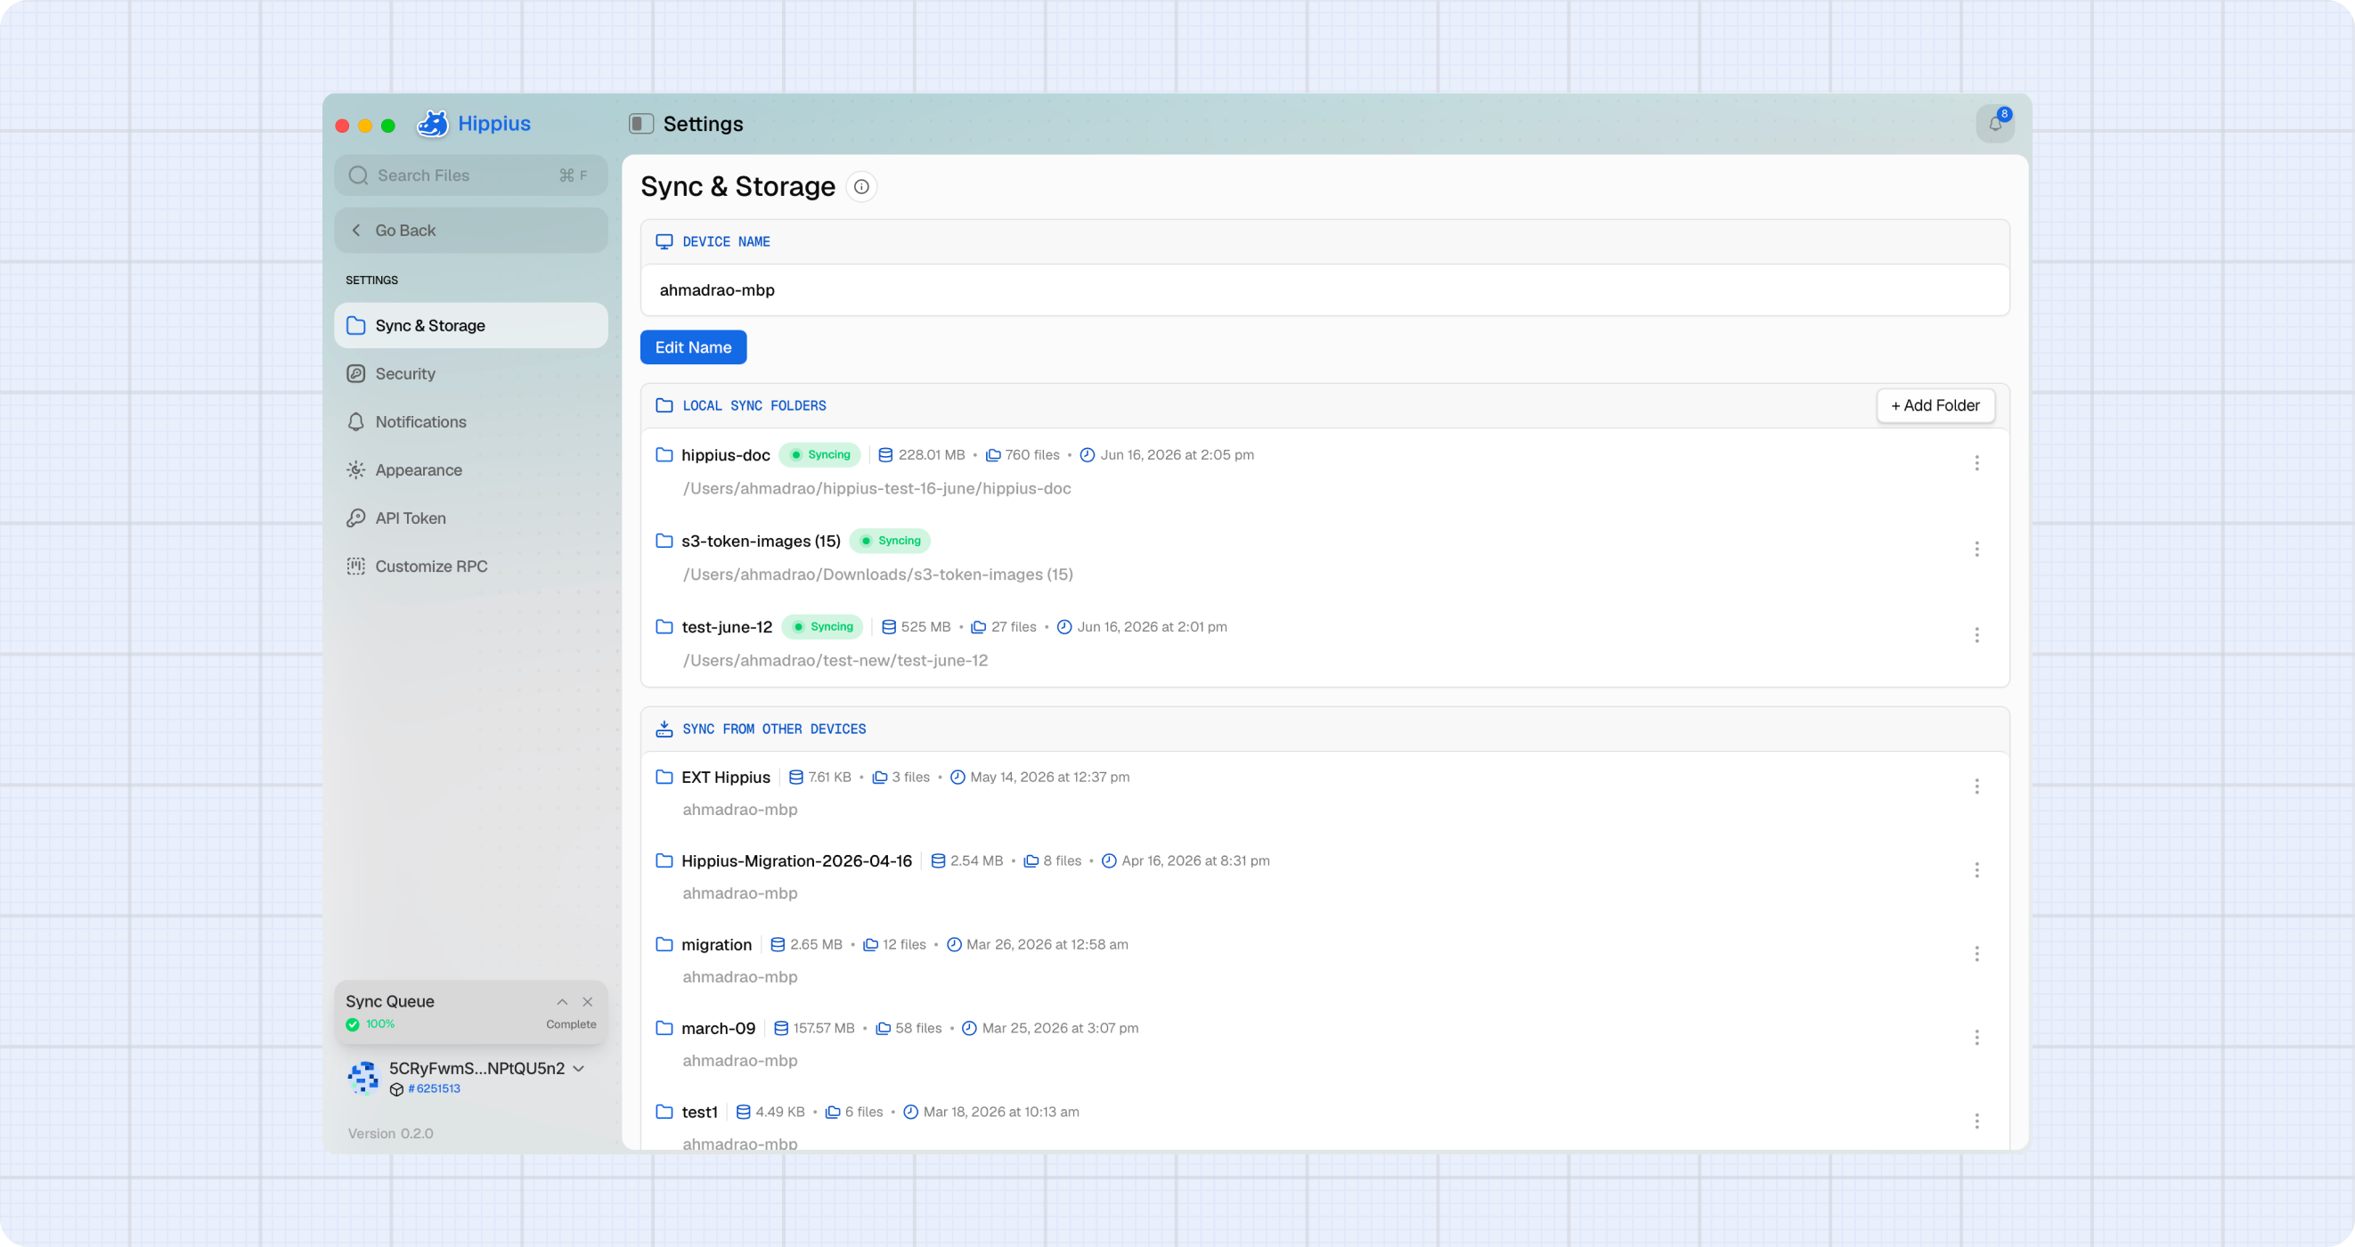Open the Notifications settings tab
This screenshot has width=2355, height=1247.
(471, 421)
